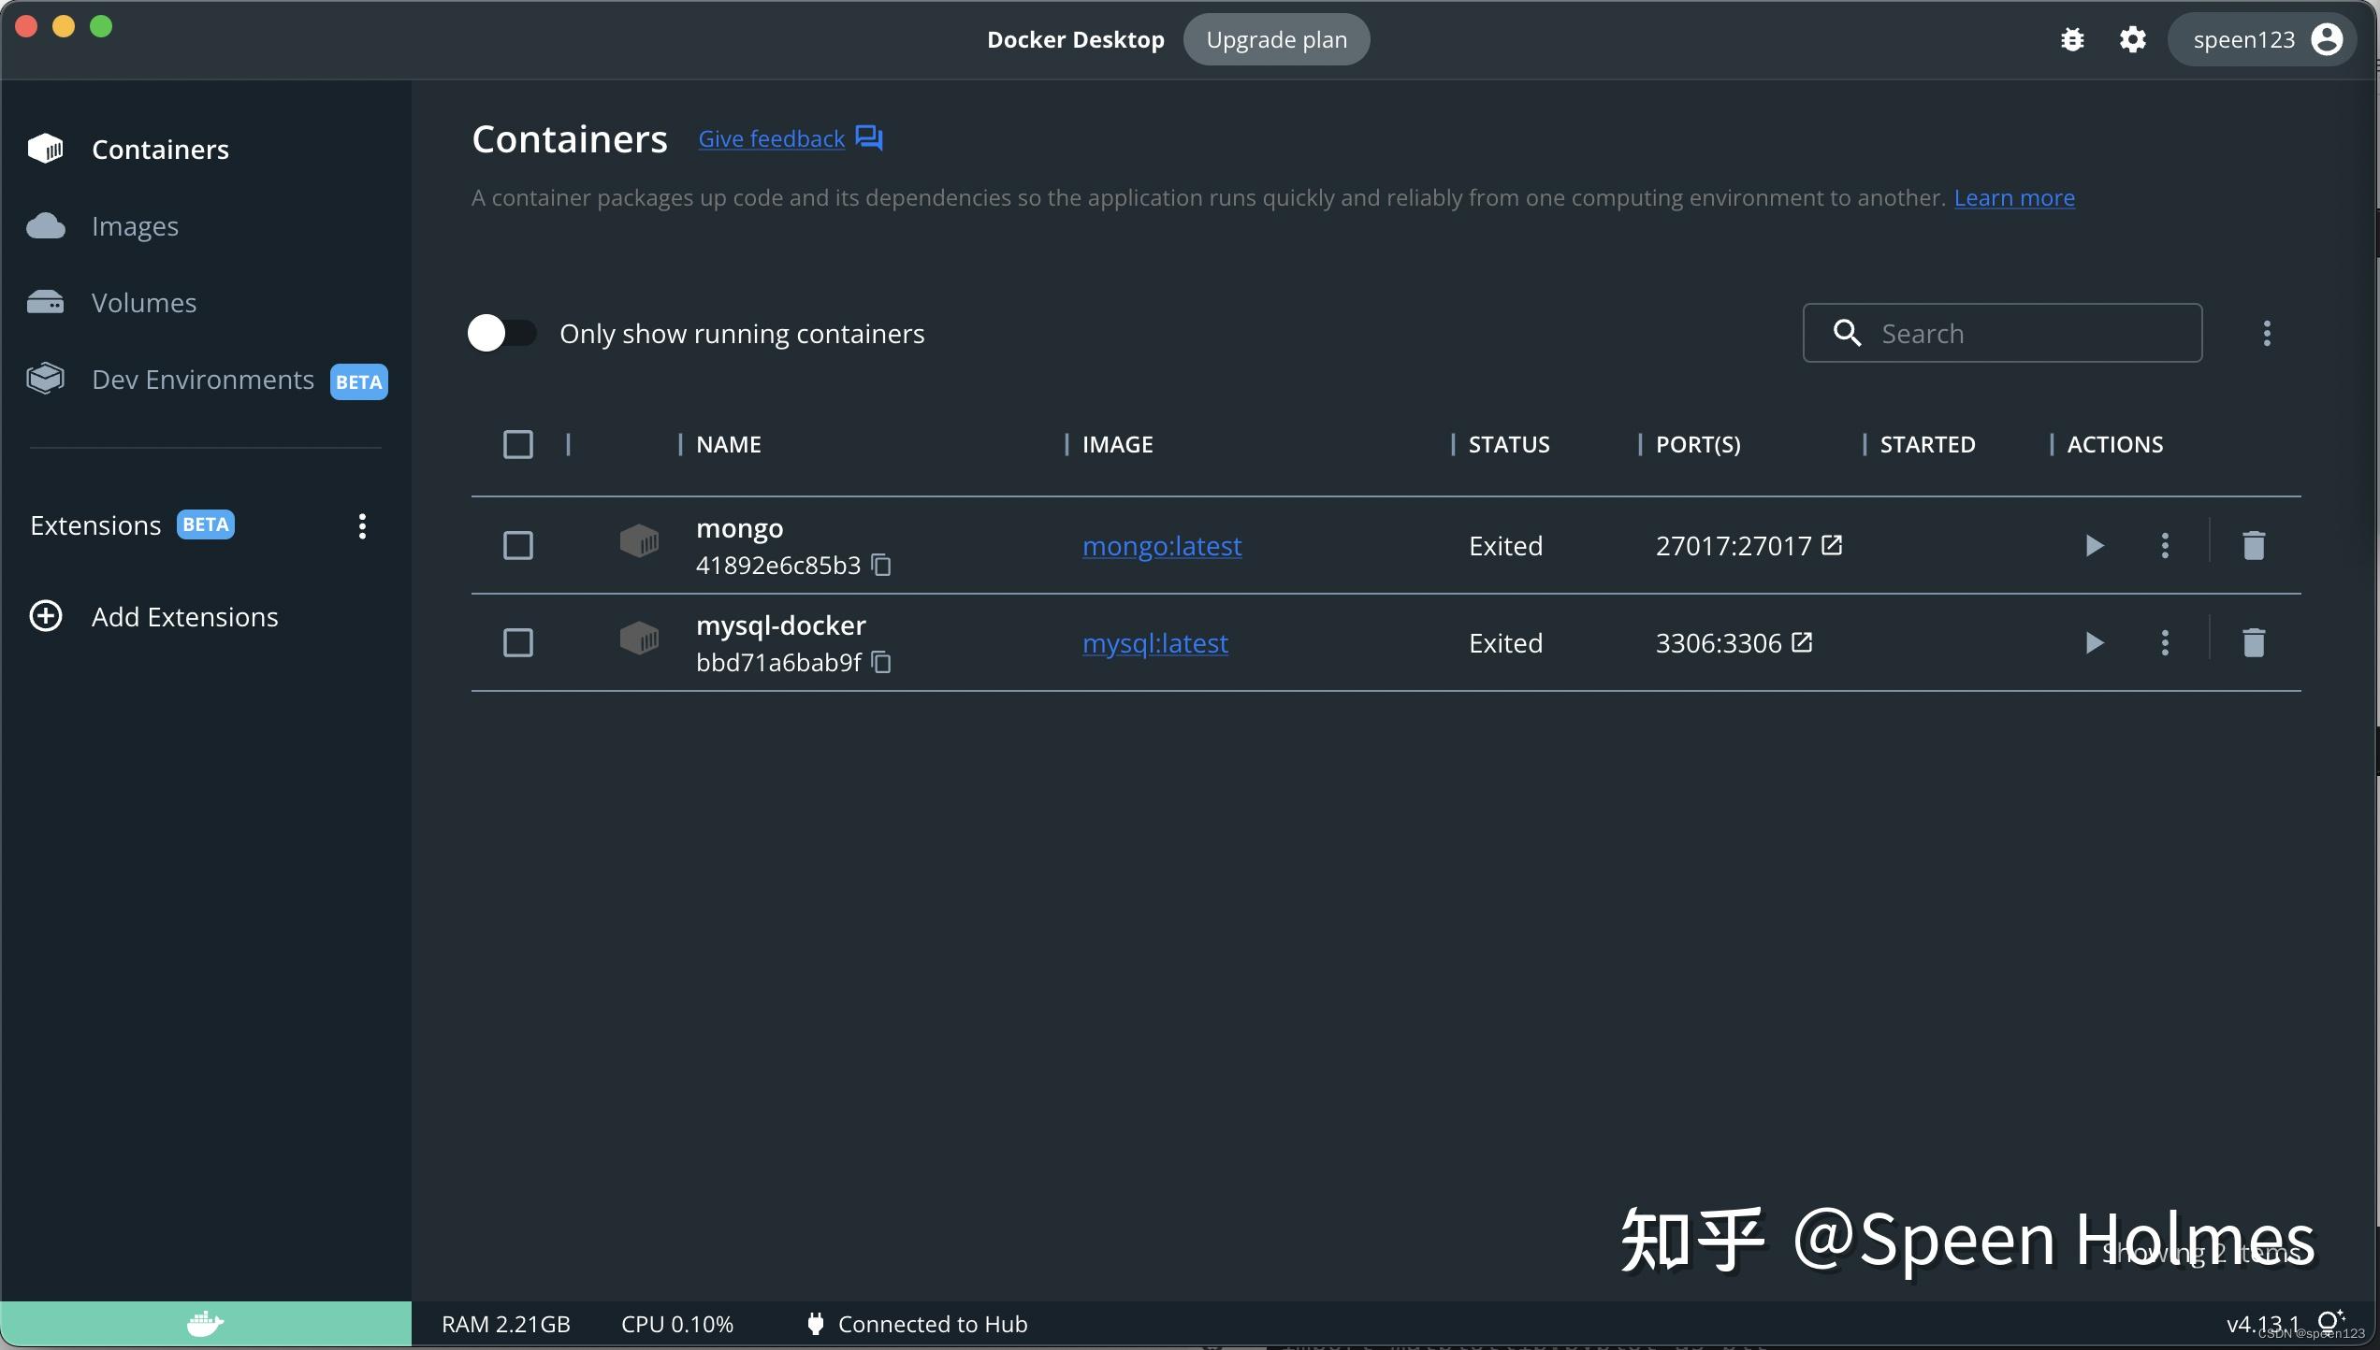Select all containers using header checkbox
The image size is (2380, 1350).
[x=517, y=444]
